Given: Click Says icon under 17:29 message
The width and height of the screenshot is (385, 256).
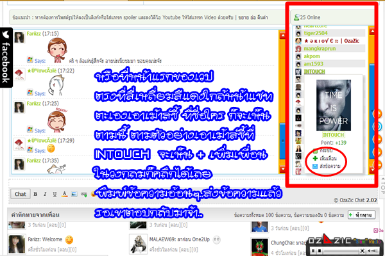Looking at the screenshot, I should coord(30,149).
